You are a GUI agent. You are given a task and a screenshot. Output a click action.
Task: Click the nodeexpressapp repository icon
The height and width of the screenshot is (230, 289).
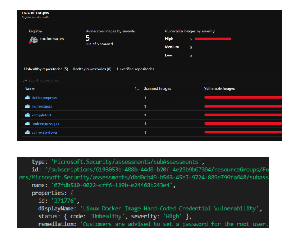pos(27,124)
